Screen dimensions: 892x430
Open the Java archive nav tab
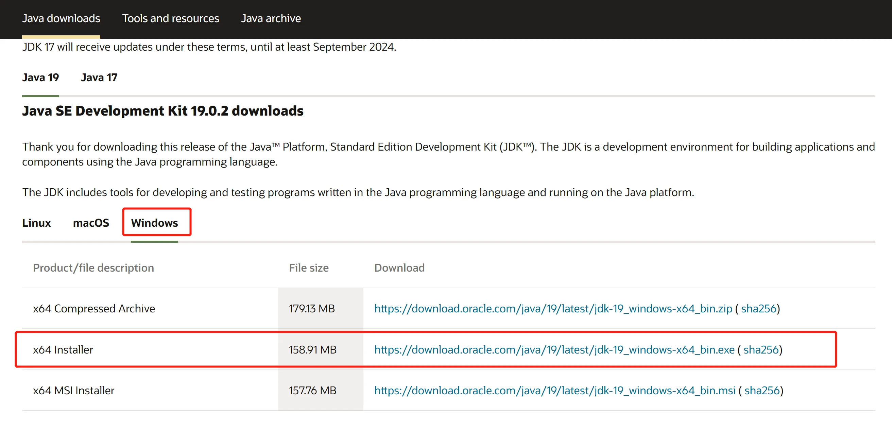pyautogui.click(x=271, y=18)
